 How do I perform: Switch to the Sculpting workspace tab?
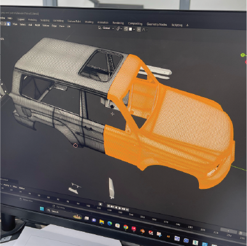click(45, 20)
